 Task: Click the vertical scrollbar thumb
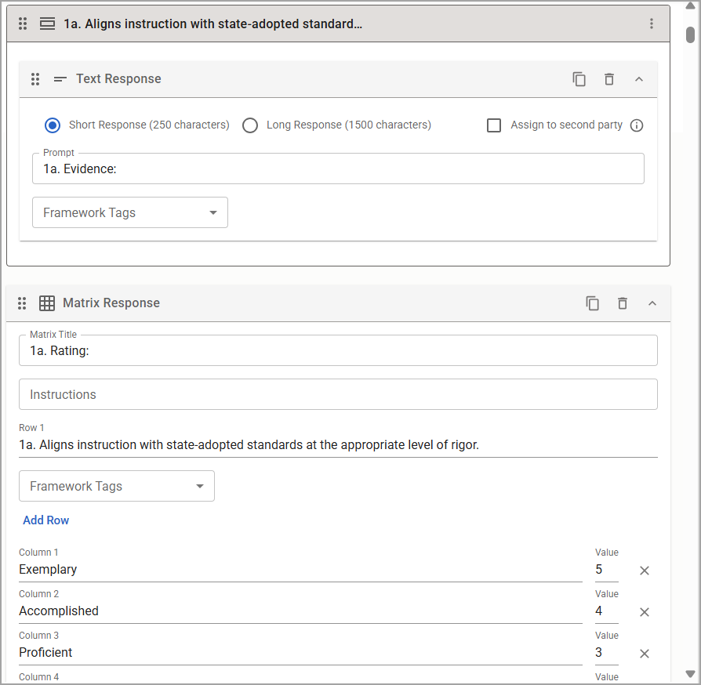[691, 34]
